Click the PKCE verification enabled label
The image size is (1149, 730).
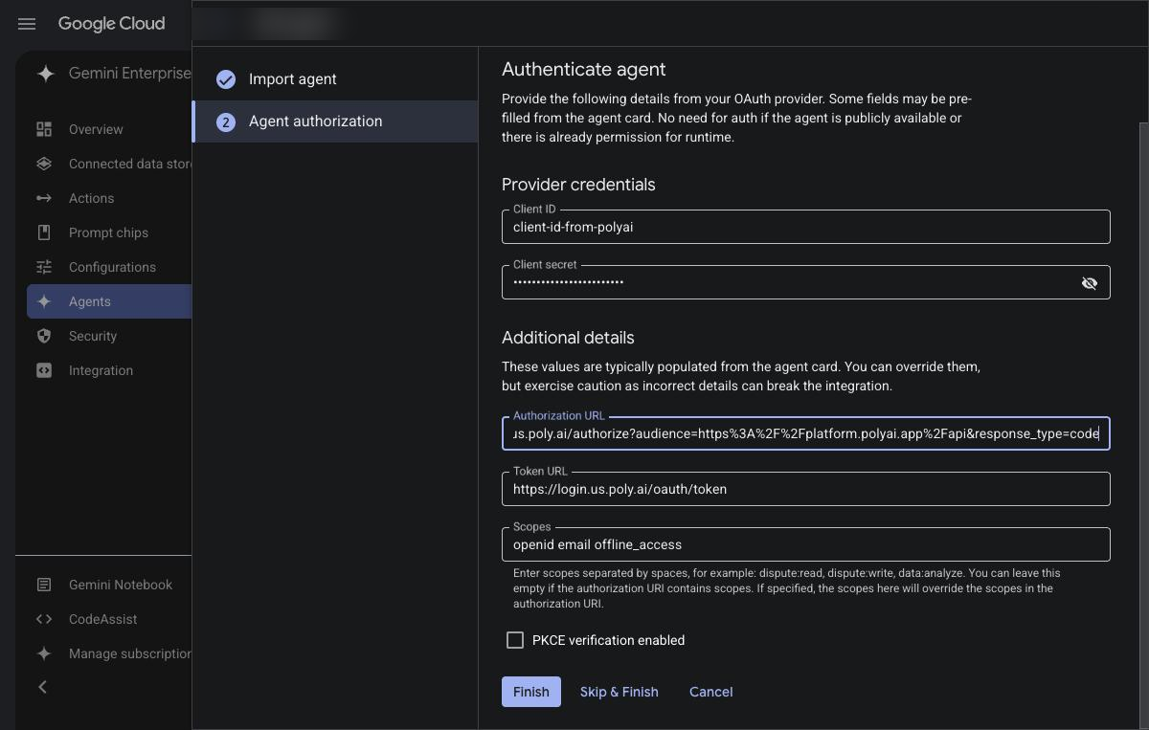click(609, 640)
